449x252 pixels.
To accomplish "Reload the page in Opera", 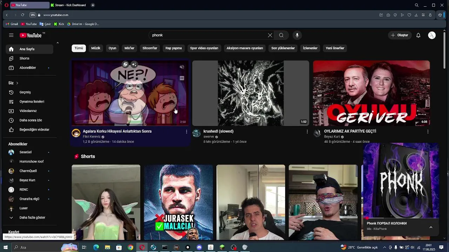I will pyautogui.click(x=22, y=15).
